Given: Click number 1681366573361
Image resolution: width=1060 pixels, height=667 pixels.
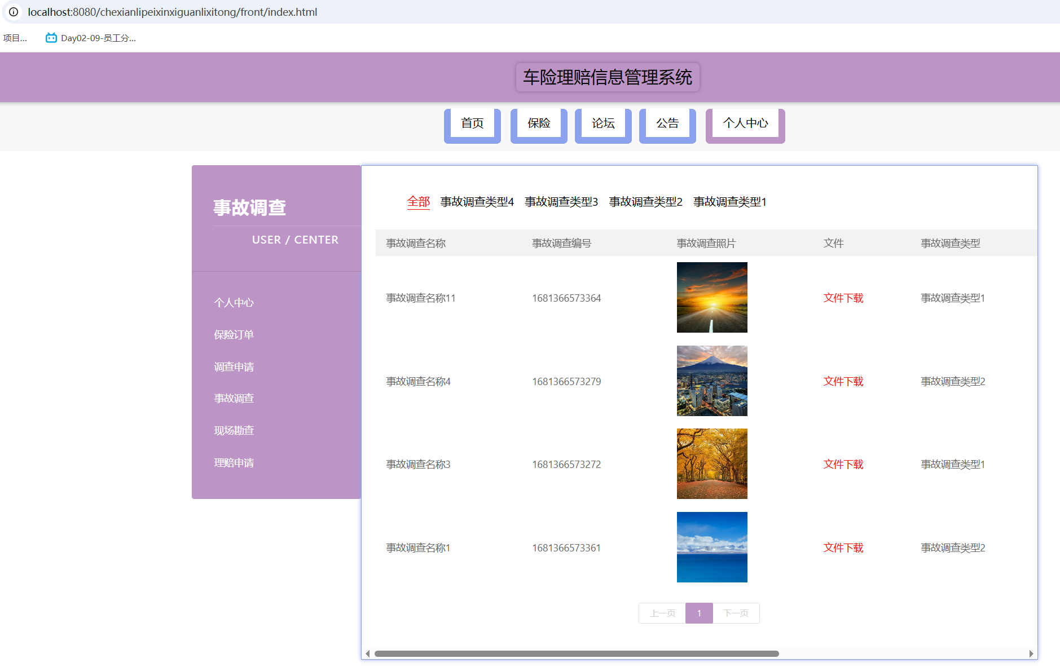Looking at the screenshot, I should pyautogui.click(x=566, y=548).
